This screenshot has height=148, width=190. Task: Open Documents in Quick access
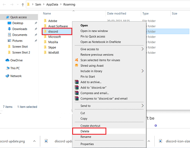(x=20, y=35)
